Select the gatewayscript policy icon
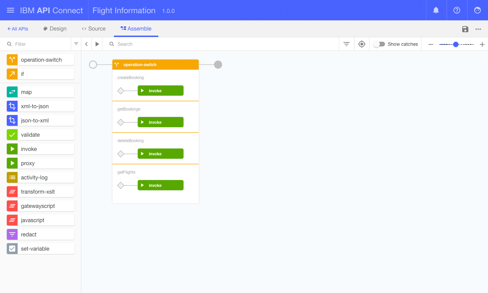The image size is (488, 293). 12,206
